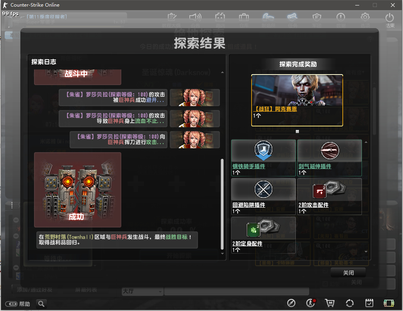Select the 钢铁骑手插件 reward icon
Image resolution: width=403 pixels, height=311 pixels.
[263, 151]
